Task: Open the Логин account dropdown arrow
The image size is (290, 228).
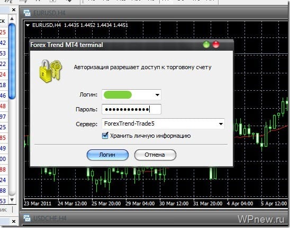Action: (x=157, y=95)
